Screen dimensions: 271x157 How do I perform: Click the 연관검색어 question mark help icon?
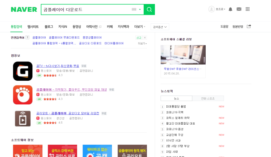[27, 37]
